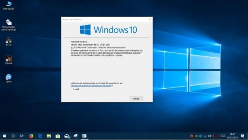248x140 pixels.
Task: Select the desktop shortcut above 3DMark
Action: coord(9,42)
